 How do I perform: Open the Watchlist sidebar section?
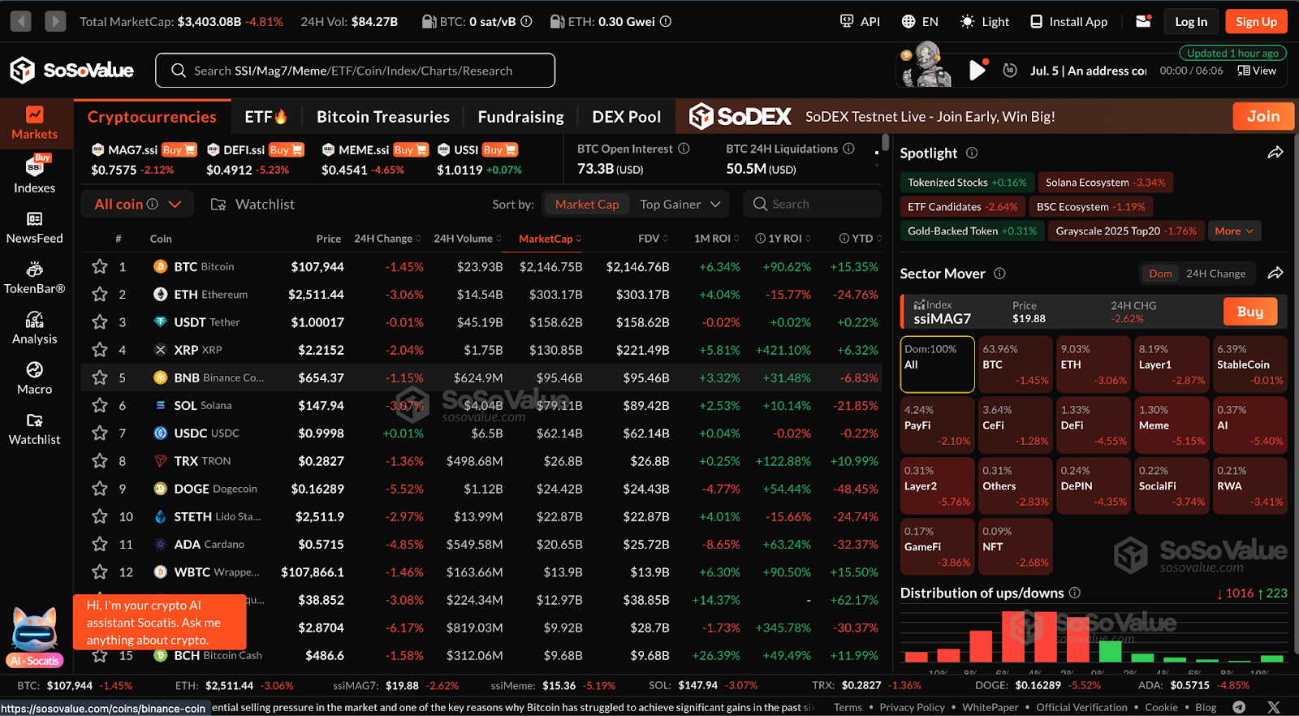click(34, 429)
